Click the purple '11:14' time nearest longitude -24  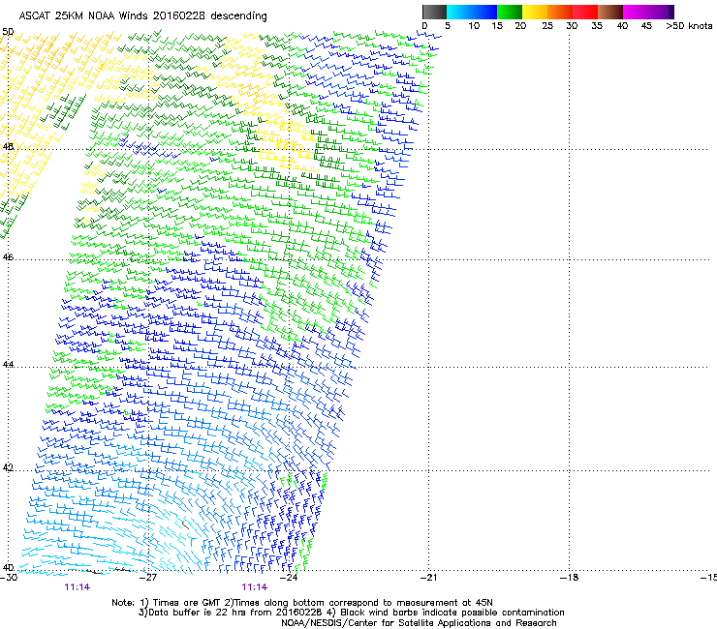[255, 587]
